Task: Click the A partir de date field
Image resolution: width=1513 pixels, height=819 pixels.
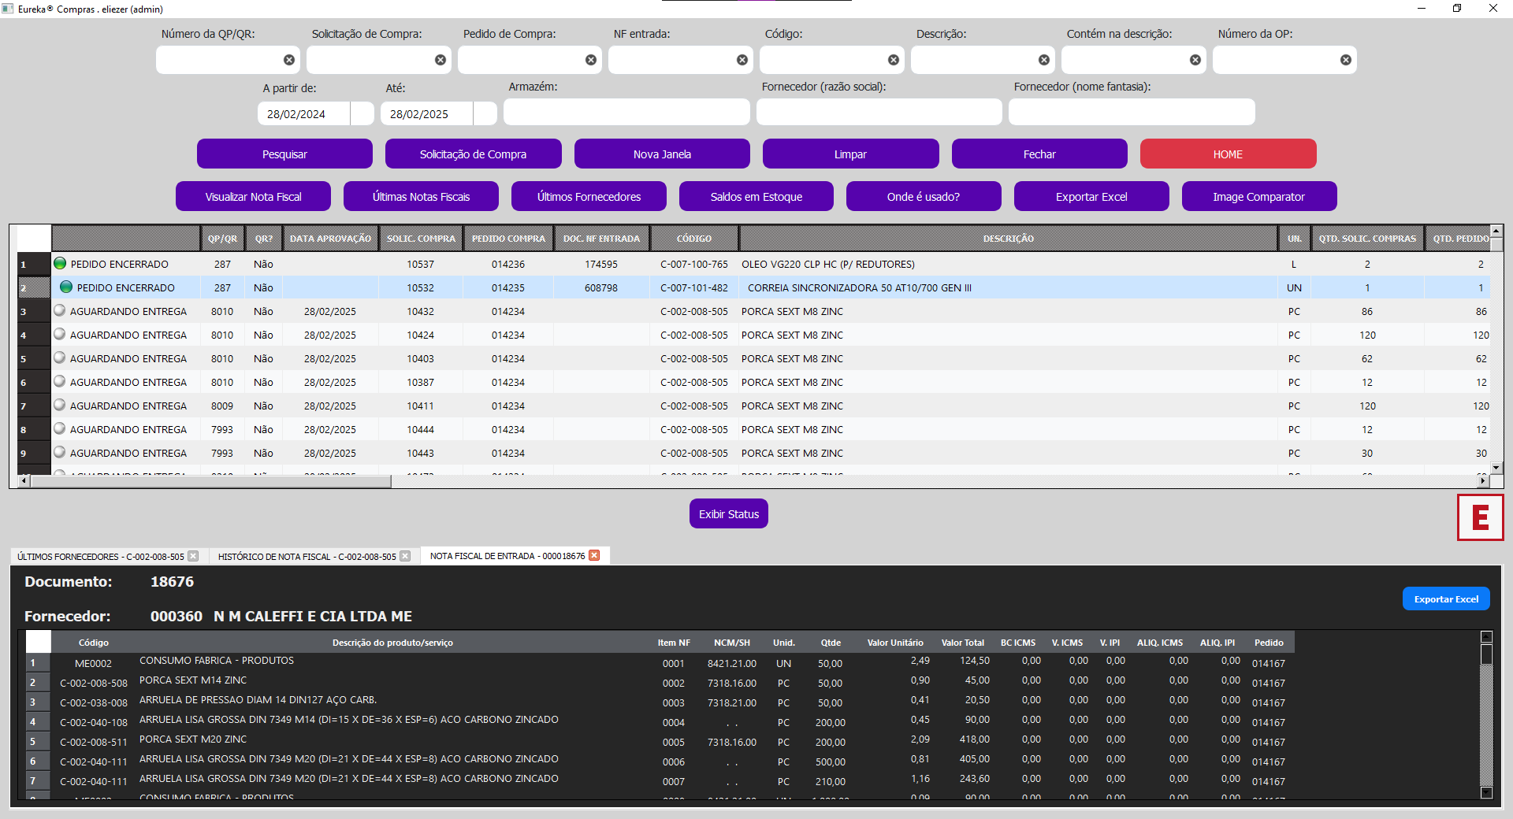Action: (x=304, y=113)
